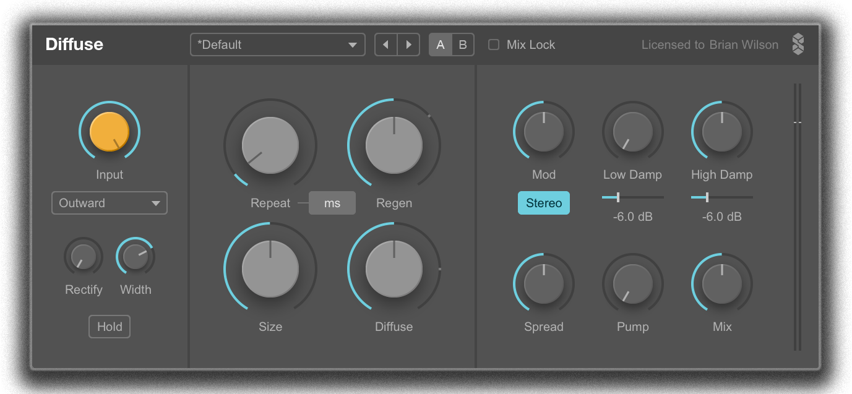Click the Licensed to Brian Wilson text

tap(710, 45)
